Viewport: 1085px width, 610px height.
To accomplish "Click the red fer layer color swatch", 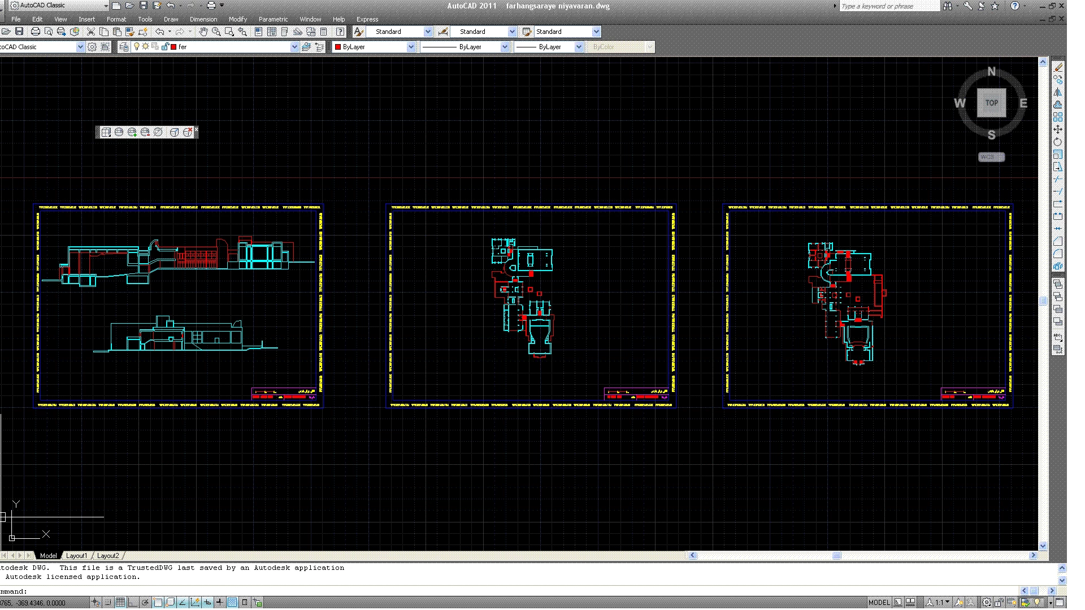I will pyautogui.click(x=173, y=47).
